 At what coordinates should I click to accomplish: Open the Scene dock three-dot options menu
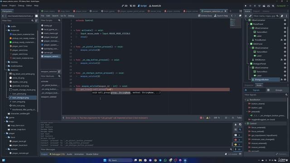(x=286, y=16)
